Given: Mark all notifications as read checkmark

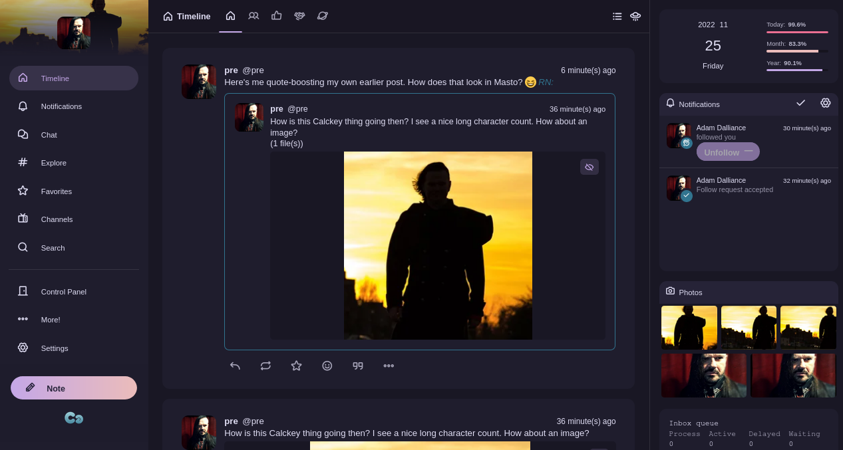Looking at the screenshot, I should [801, 103].
